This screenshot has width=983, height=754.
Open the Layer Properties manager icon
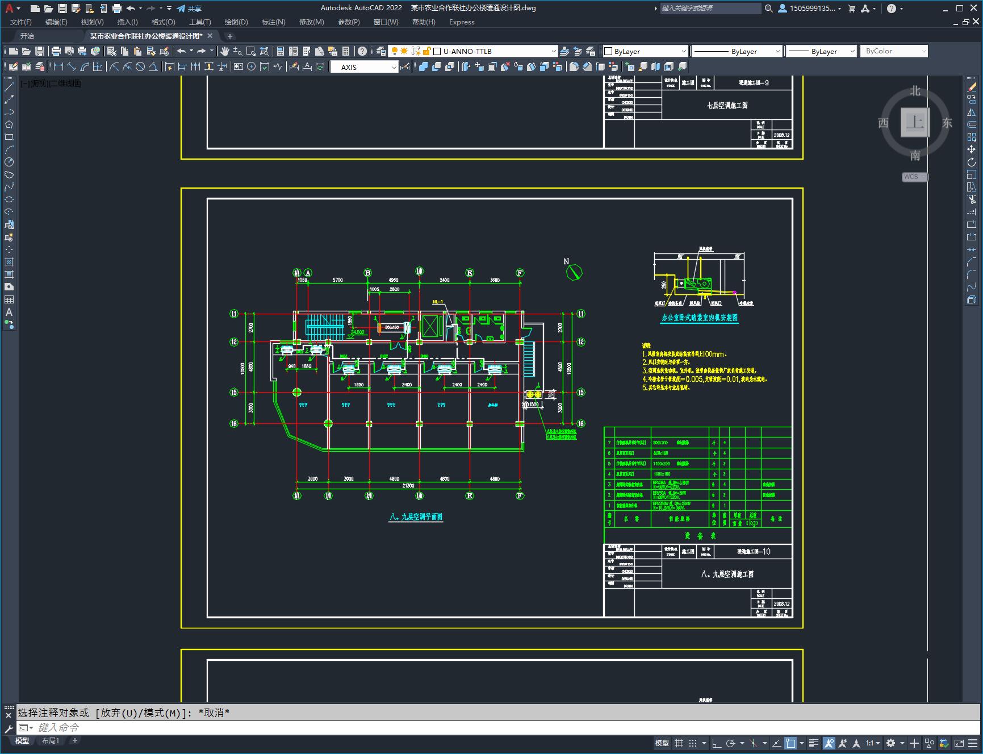point(381,51)
